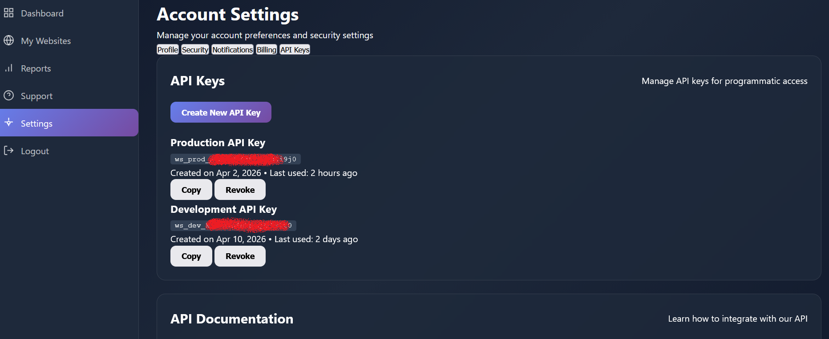Copy the Production API key

pyautogui.click(x=191, y=190)
